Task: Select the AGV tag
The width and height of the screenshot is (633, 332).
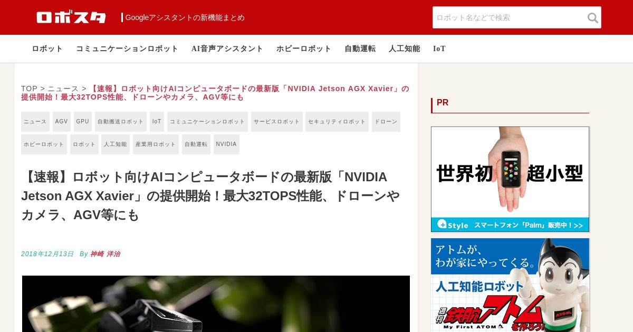Action: [62, 122]
